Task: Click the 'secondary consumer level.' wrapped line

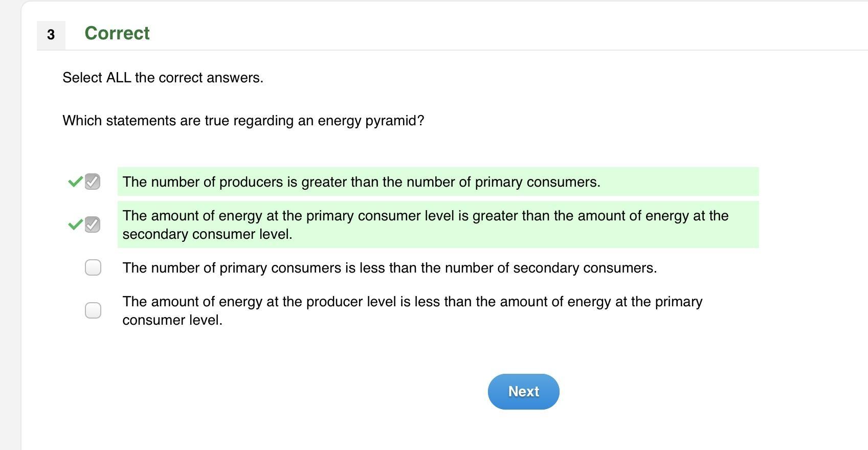Action: point(207,234)
